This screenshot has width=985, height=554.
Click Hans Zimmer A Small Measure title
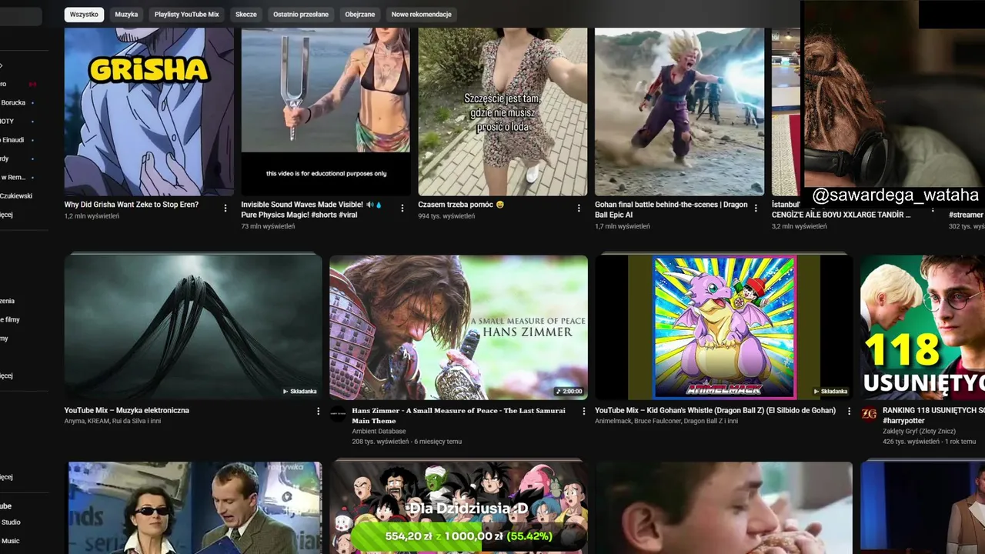[x=459, y=415]
